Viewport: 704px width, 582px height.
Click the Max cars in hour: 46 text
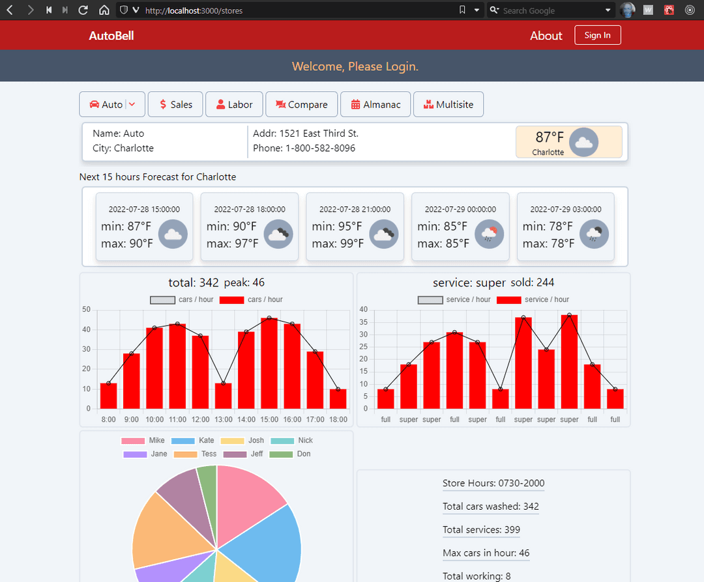[x=486, y=553]
